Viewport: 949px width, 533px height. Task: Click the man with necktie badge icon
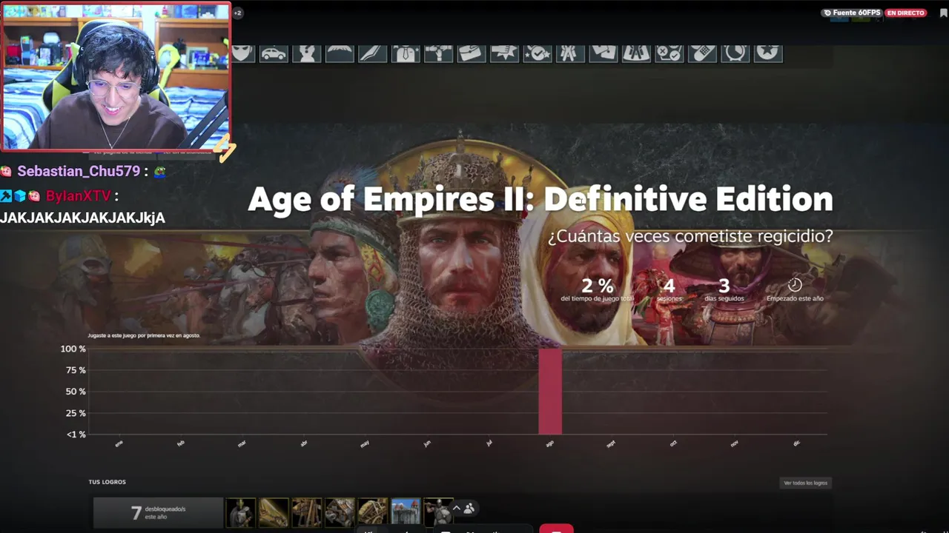406,53
